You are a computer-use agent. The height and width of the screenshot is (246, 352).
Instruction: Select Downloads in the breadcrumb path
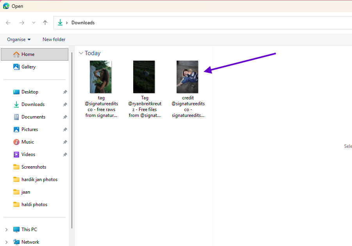click(x=82, y=22)
